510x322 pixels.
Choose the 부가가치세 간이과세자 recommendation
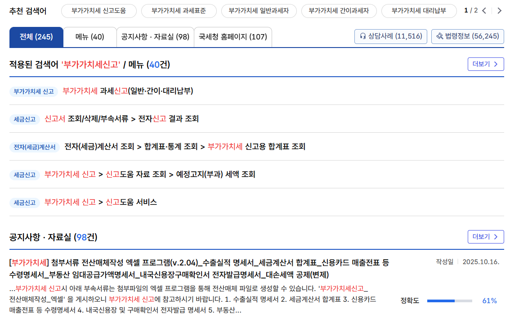click(x=339, y=11)
